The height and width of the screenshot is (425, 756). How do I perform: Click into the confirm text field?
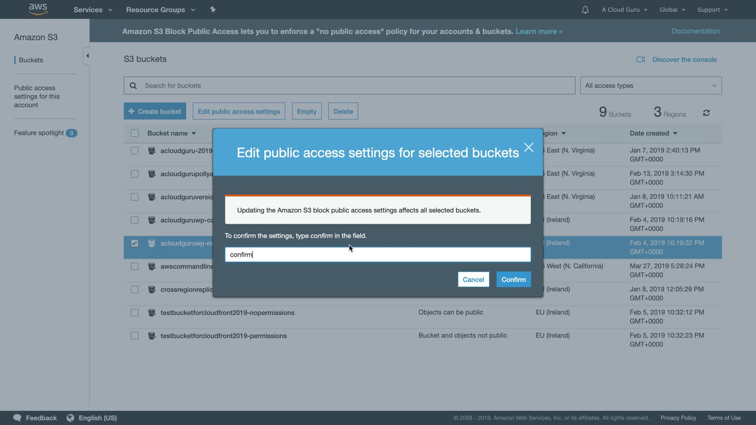(377, 255)
